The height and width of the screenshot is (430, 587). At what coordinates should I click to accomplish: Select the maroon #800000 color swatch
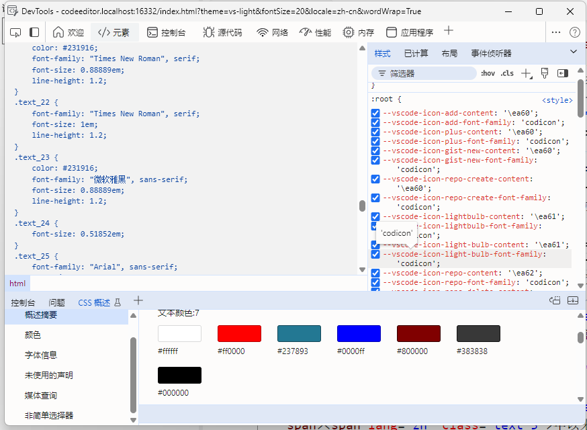coord(418,333)
